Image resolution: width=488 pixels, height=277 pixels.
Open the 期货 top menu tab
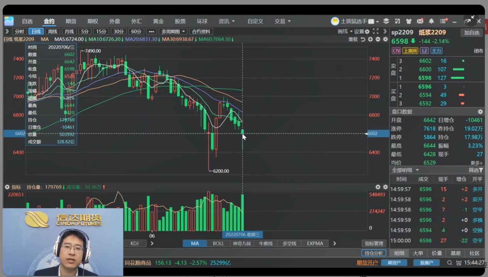click(x=71, y=21)
